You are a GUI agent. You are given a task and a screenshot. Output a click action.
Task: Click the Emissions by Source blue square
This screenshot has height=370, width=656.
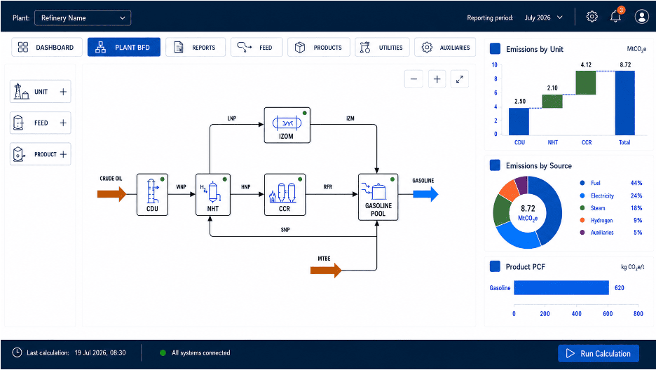coord(495,165)
